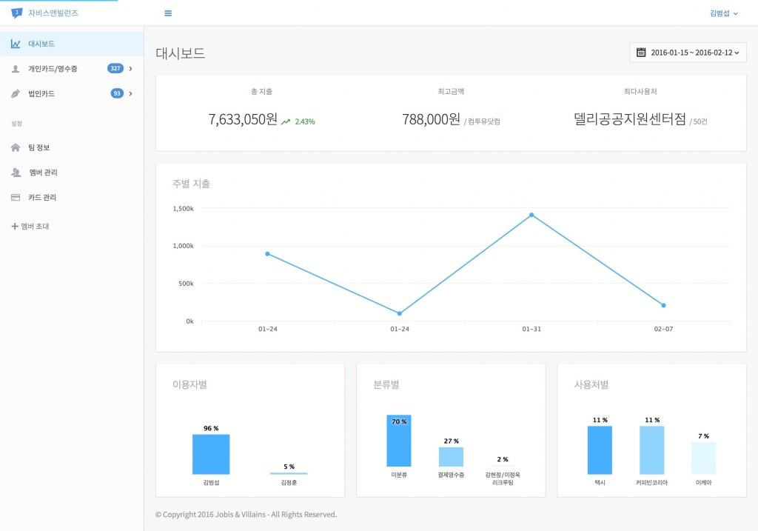Click the Jobis & Villains copyright text
758x531 pixels.
(x=245, y=514)
